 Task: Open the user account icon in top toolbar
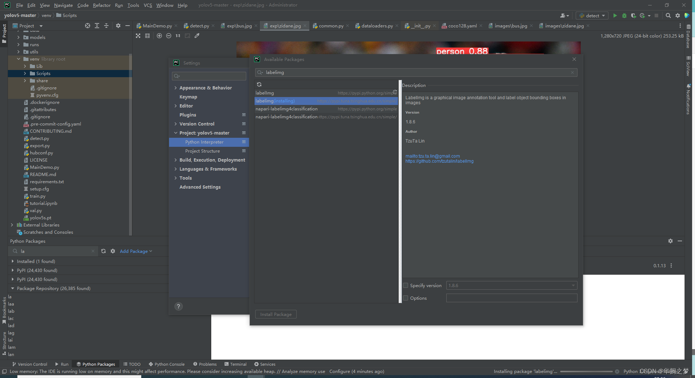[x=564, y=16]
